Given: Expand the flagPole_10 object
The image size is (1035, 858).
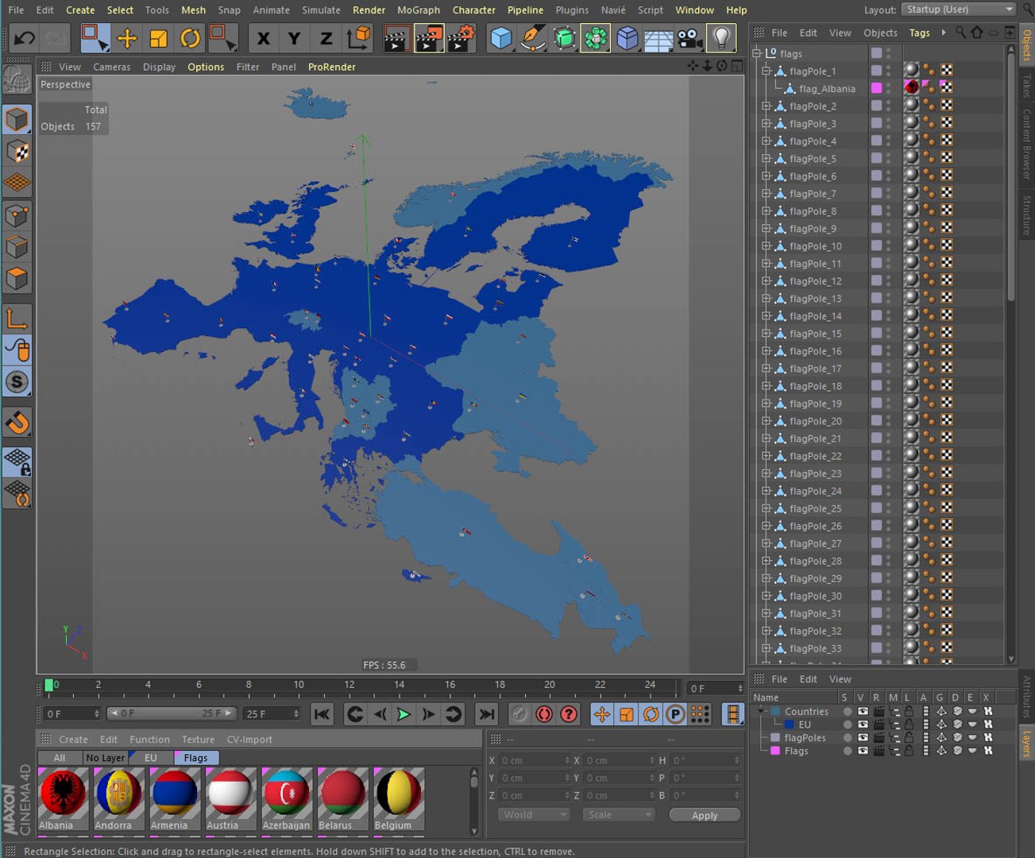Looking at the screenshot, I should point(767,246).
